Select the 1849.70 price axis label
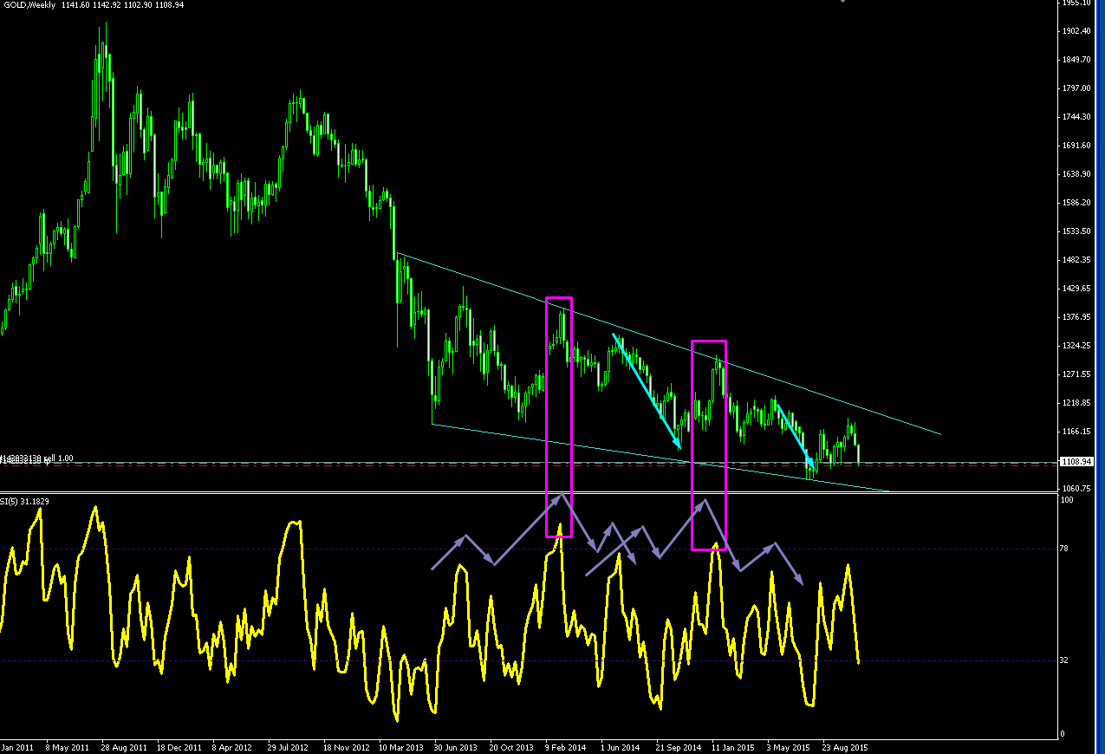 1076,59
